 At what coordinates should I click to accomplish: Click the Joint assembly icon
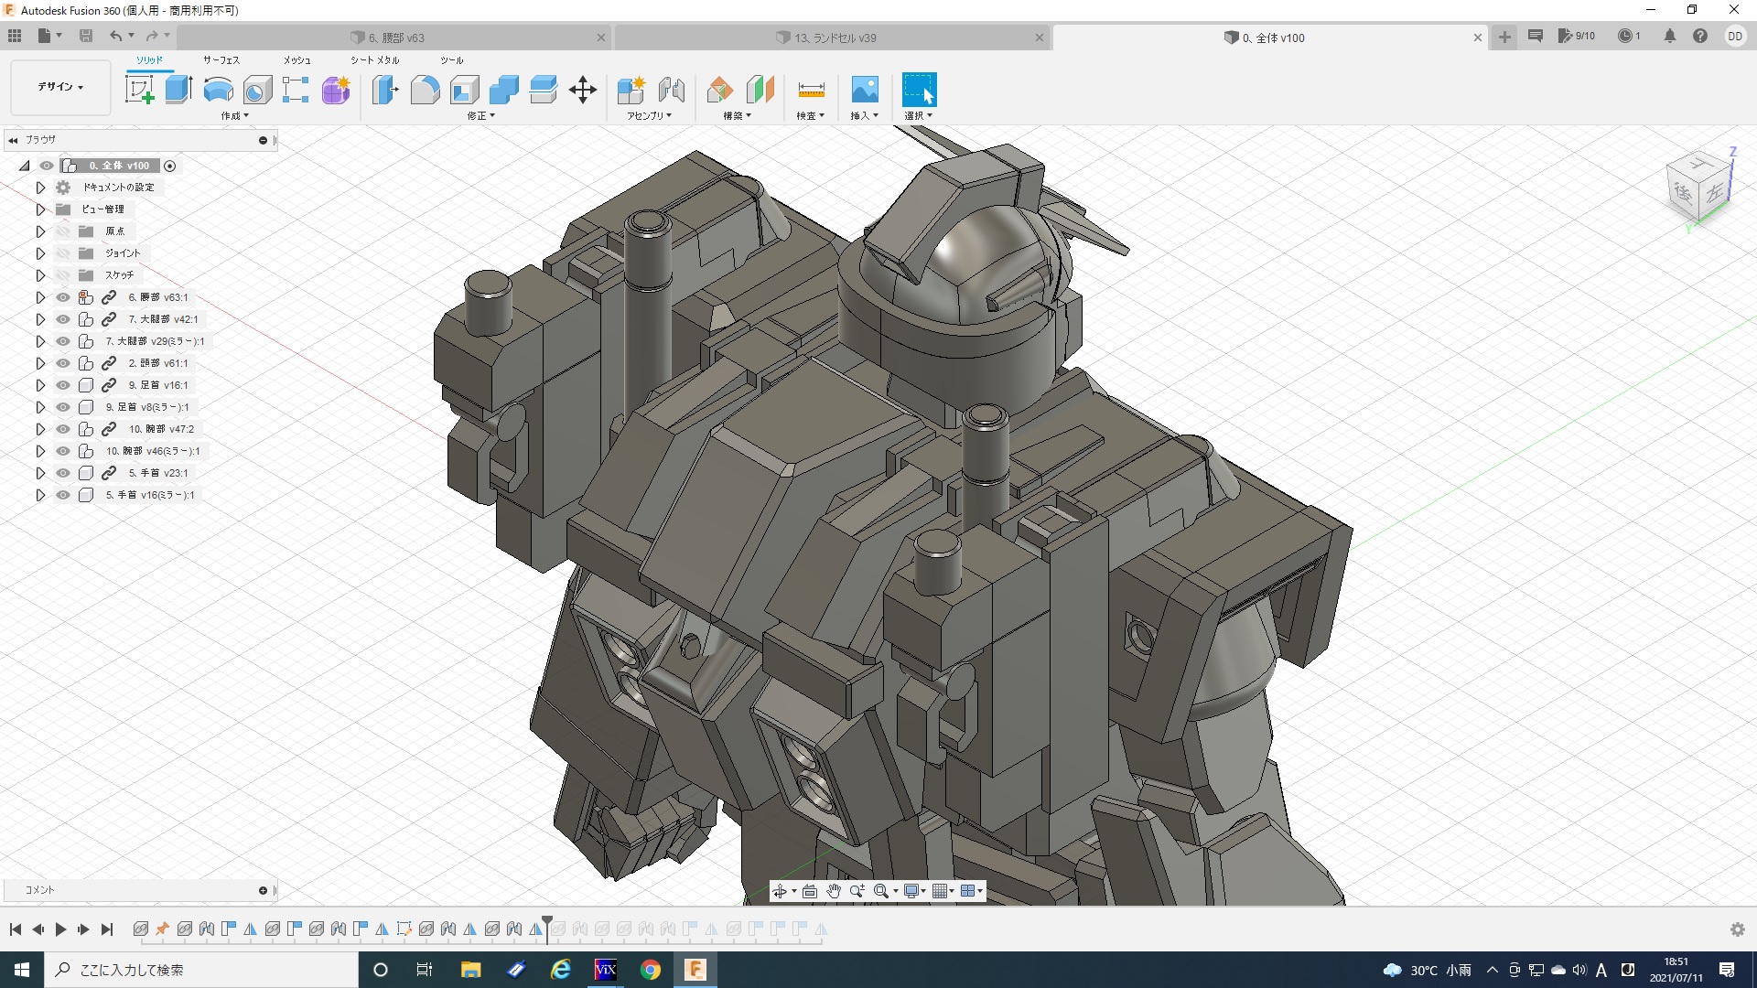pos(672,90)
